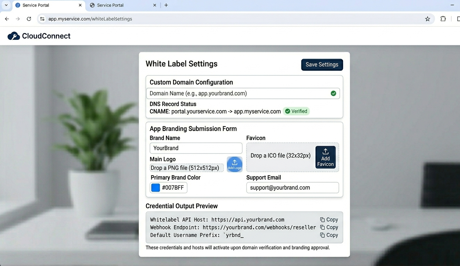Image resolution: width=460 pixels, height=266 pixels.
Task: Close the first Service Portal tab
Action: (80, 5)
